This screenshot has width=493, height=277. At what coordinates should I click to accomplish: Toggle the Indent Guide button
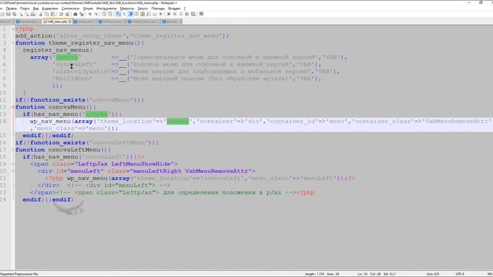[x=130, y=14]
